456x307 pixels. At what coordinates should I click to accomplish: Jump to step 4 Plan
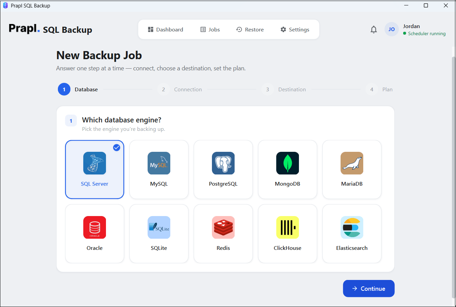point(379,89)
